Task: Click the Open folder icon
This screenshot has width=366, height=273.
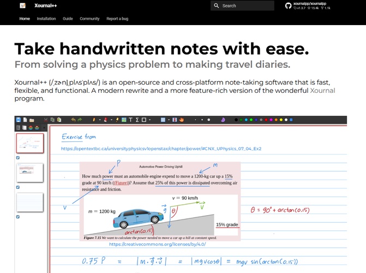Action: coord(32,120)
